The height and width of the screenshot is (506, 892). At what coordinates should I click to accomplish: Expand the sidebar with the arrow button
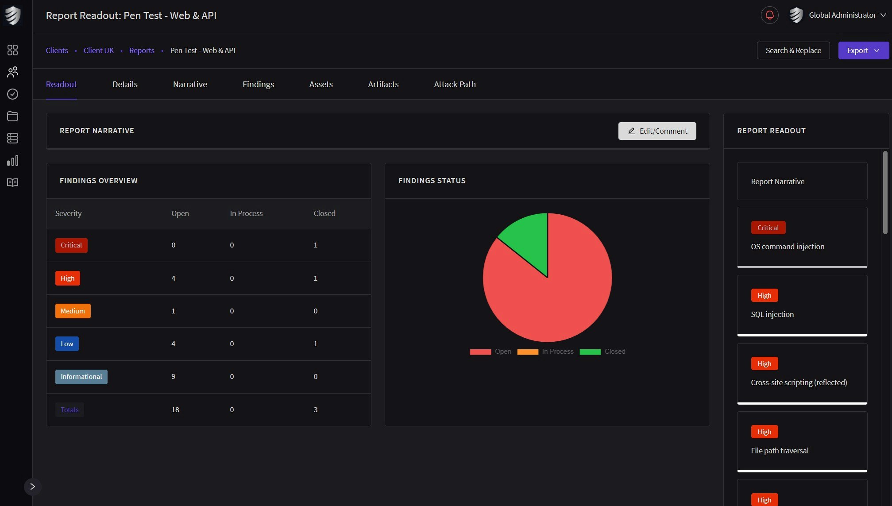[32, 487]
